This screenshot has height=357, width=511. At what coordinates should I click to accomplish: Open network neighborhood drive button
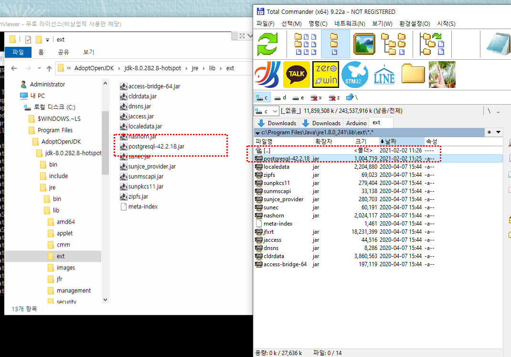click(x=352, y=97)
